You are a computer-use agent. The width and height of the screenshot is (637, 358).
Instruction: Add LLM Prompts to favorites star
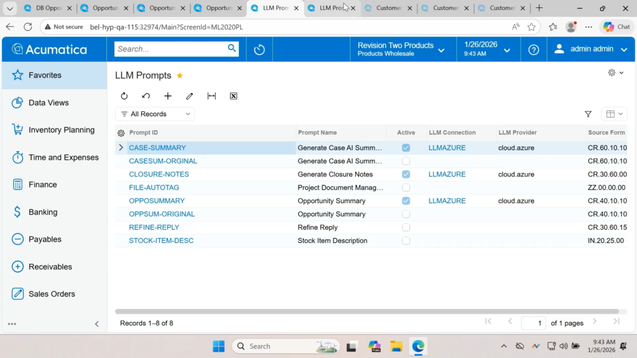click(x=180, y=76)
